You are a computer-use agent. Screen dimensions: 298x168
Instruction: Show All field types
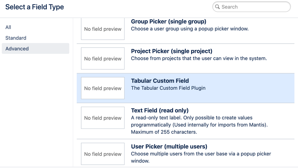(x=8, y=27)
